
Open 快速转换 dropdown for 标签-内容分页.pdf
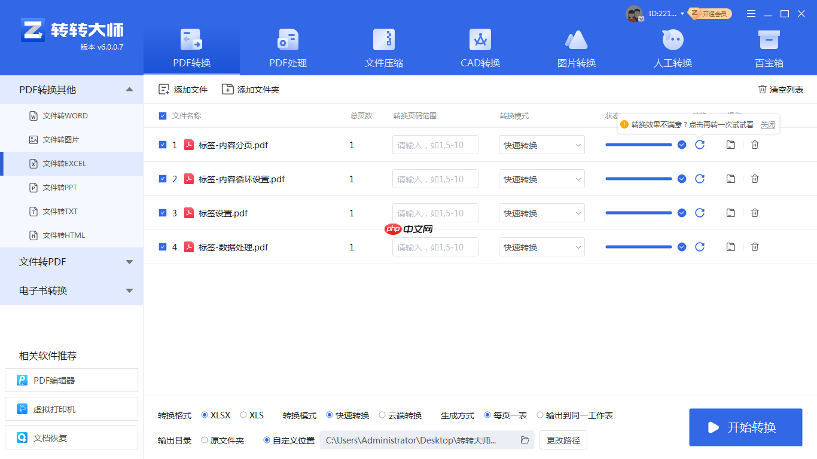pos(542,145)
